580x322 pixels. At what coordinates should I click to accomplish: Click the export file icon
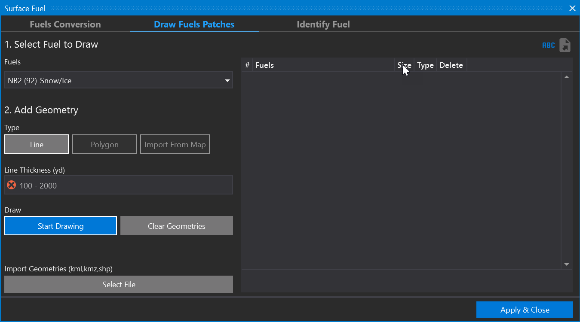(x=565, y=45)
